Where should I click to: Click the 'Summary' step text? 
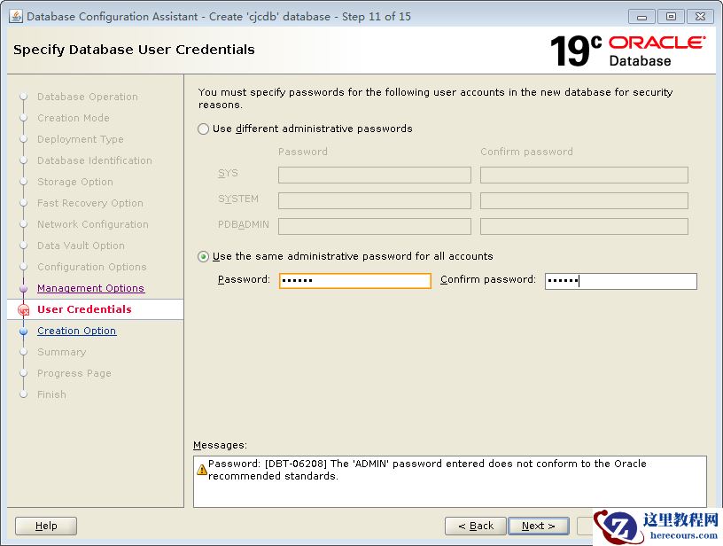pos(62,352)
